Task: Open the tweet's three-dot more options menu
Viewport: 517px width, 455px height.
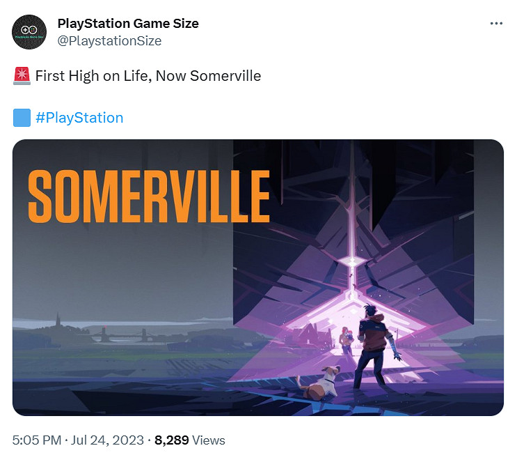Action: (x=496, y=23)
